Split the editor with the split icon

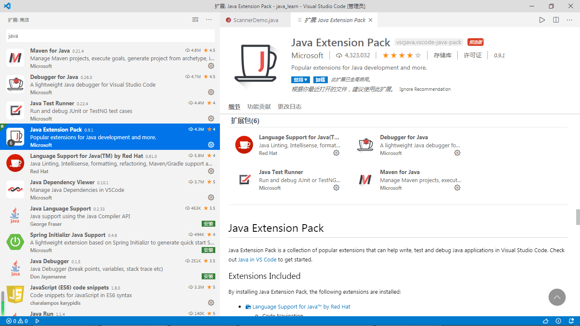[556, 20]
